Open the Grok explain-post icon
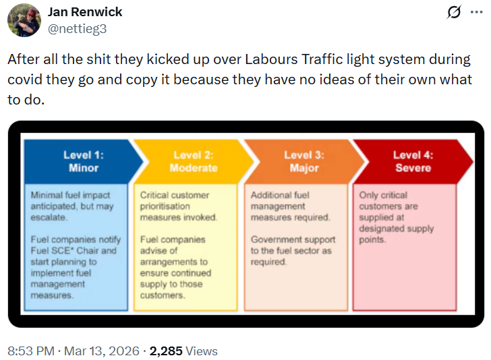 (454, 13)
